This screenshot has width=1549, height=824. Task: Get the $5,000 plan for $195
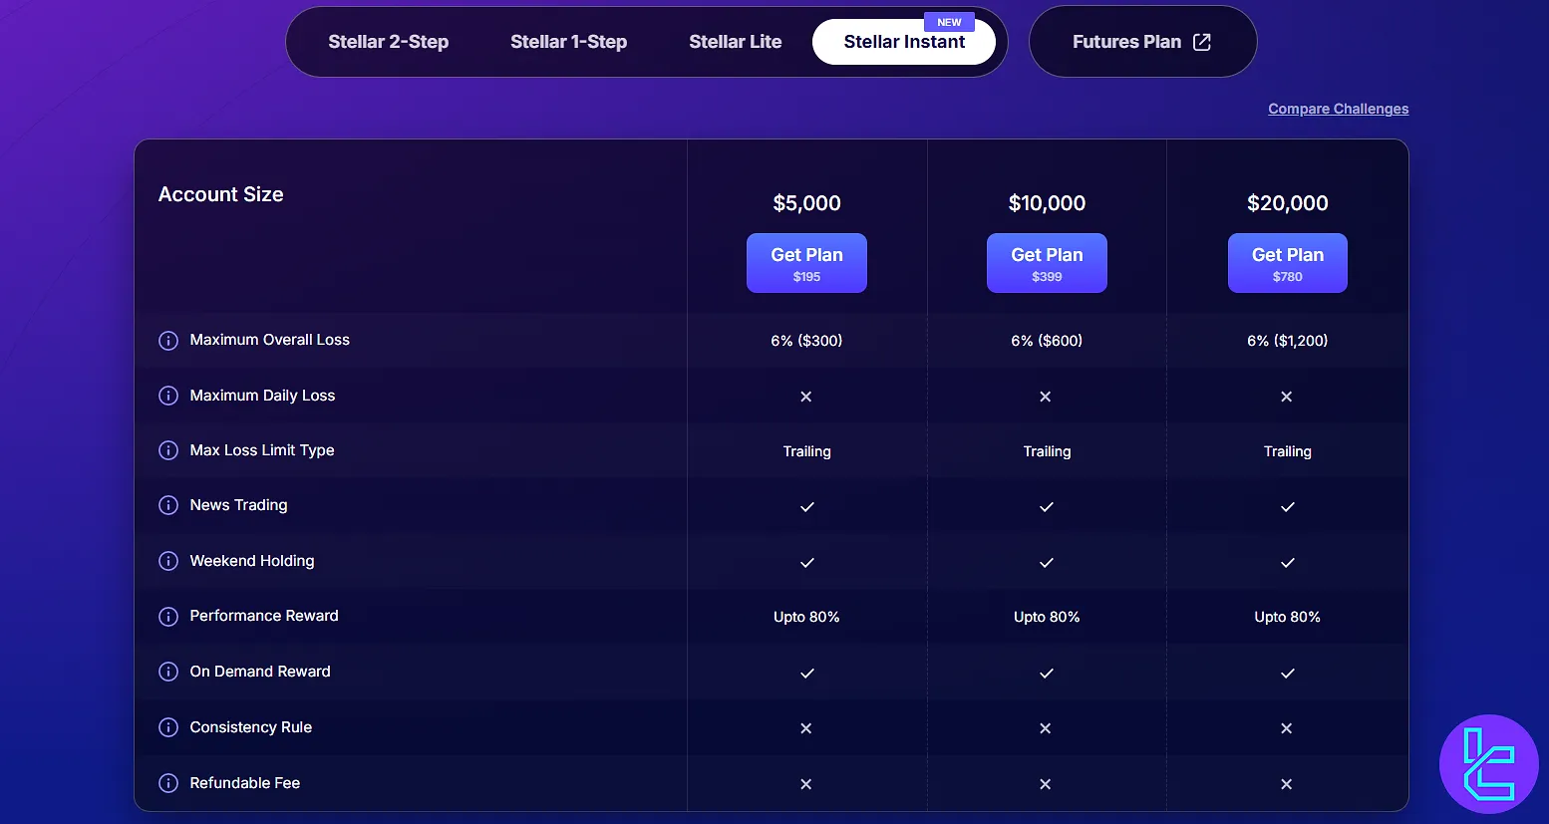coord(806,263)
